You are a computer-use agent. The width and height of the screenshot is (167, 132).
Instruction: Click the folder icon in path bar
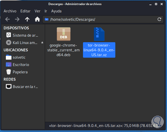tap(47, 19)
